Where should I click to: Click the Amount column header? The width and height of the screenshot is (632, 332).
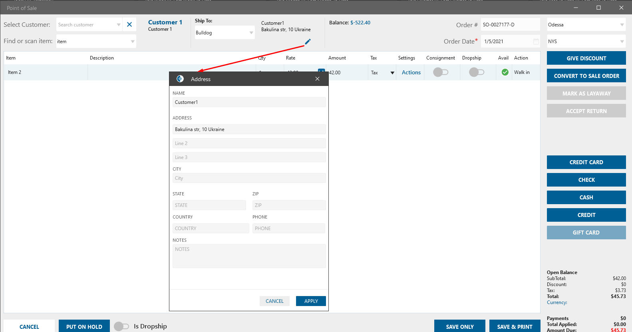pyautogui.click(x=337, y=58)
